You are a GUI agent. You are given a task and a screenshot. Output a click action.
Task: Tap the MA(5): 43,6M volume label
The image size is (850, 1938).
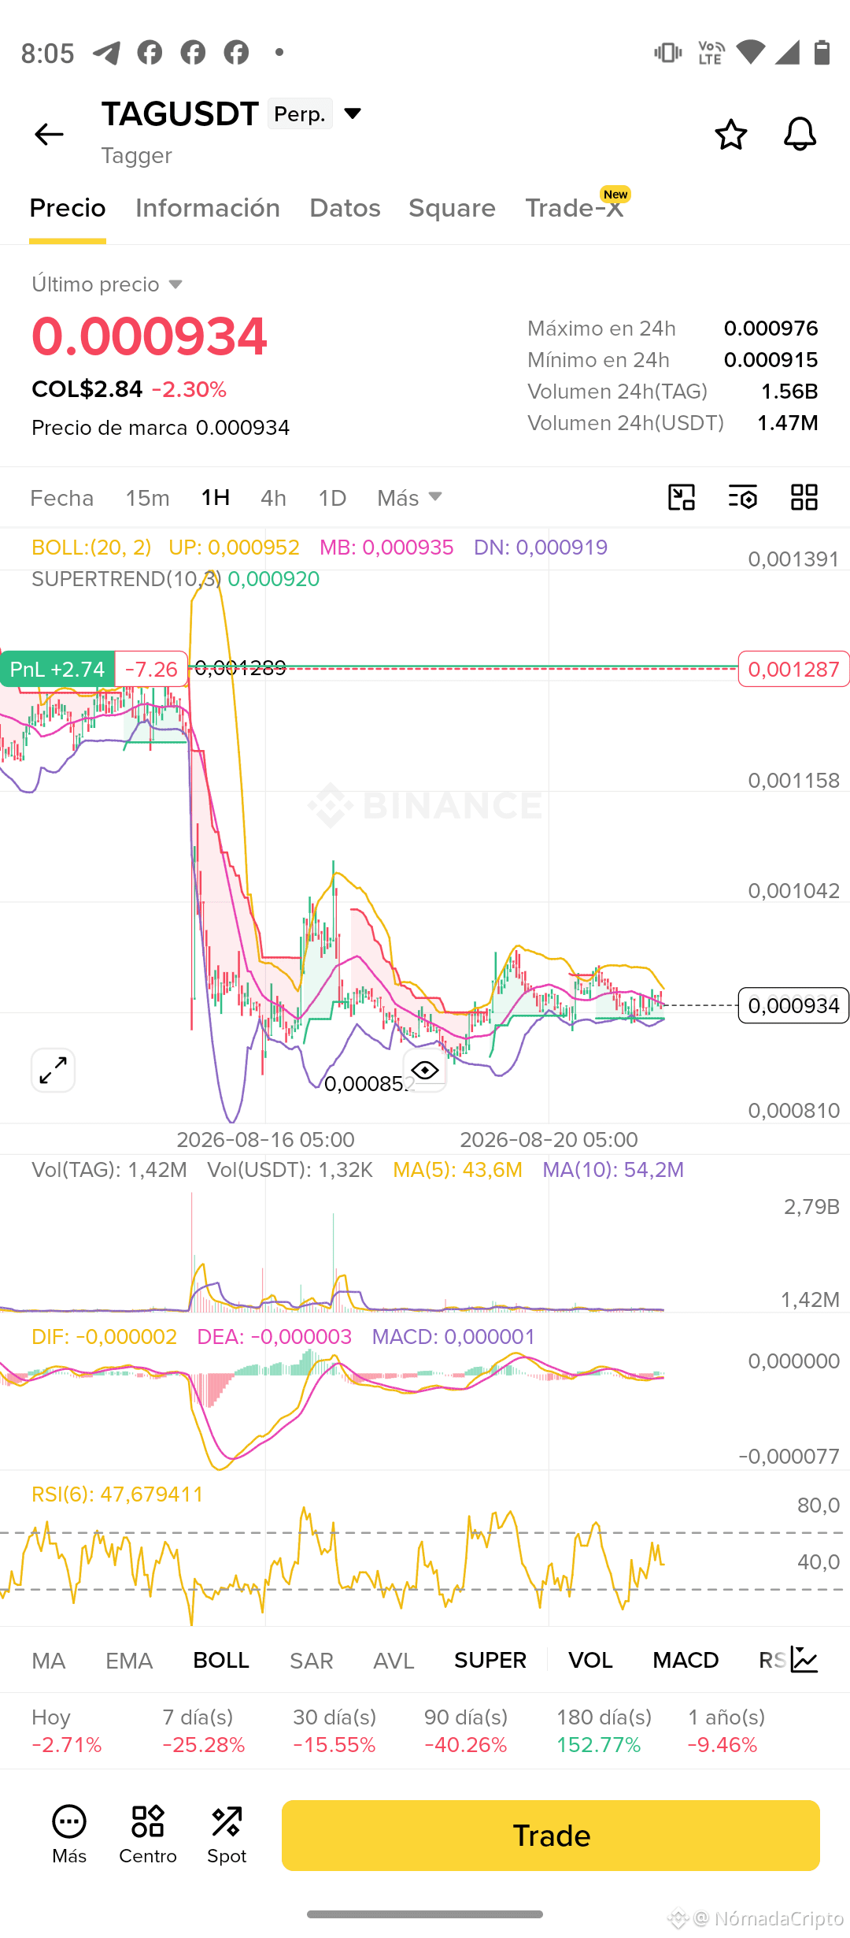click(457, 1170)
